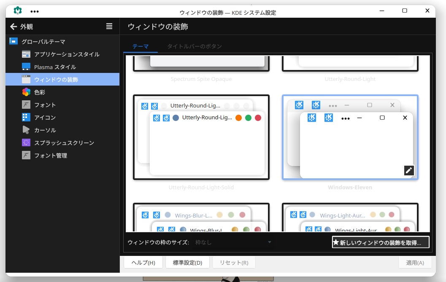Screen dimensions: 446x282
Task: Click the リセット(R) button
Action: [234, 263]
